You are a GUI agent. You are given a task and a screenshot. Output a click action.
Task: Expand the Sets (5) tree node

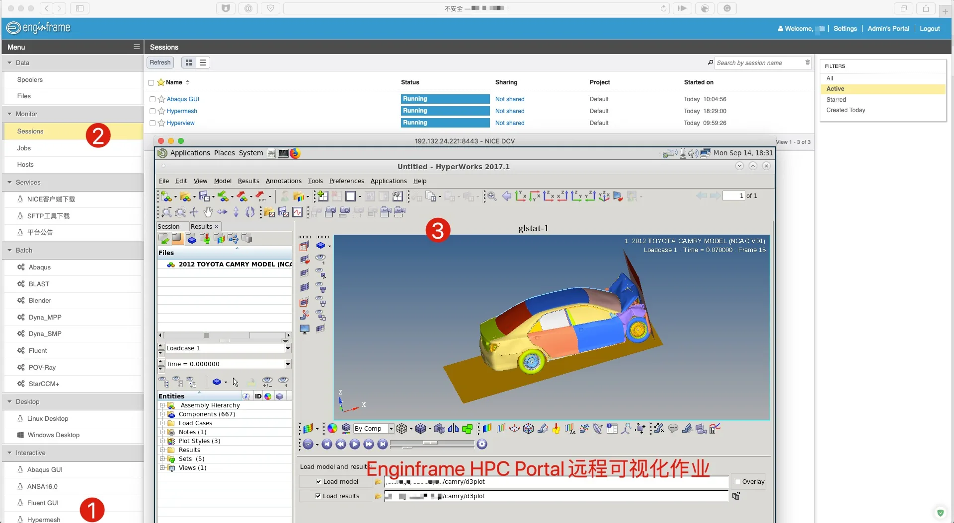[162, 459]
